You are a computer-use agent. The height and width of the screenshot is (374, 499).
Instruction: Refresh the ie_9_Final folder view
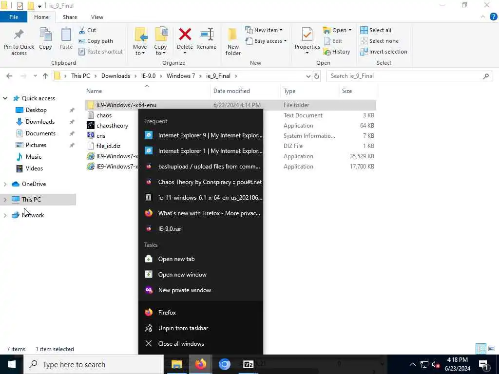click(317, 76)
